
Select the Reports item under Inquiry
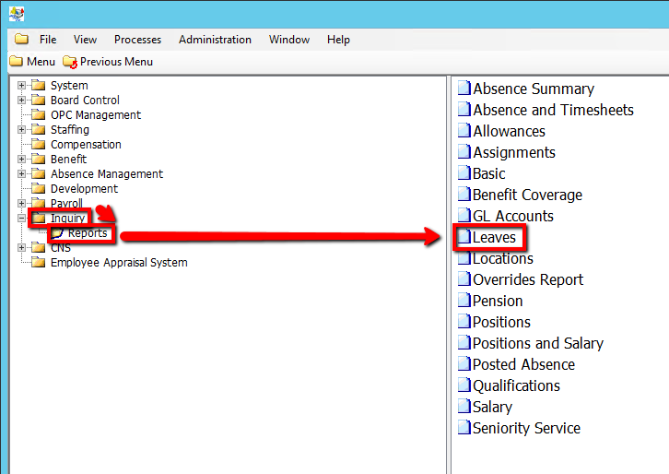88,233
